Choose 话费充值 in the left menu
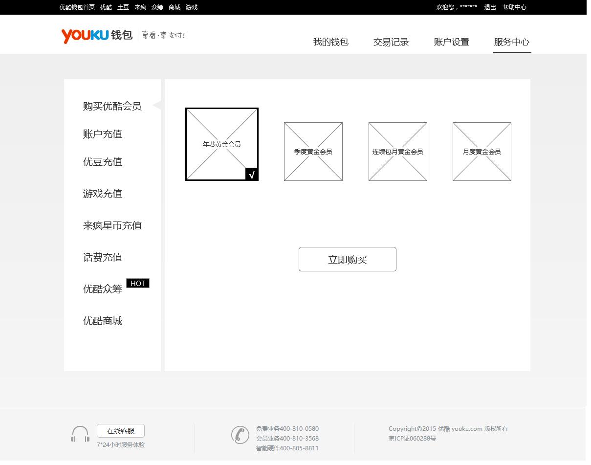Screen dimensions: 591x465 point(103,257)
